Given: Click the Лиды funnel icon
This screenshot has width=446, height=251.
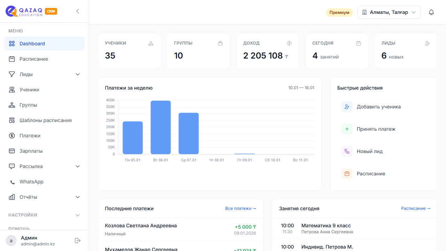Looking at the screenshot, I should (12, 74).
